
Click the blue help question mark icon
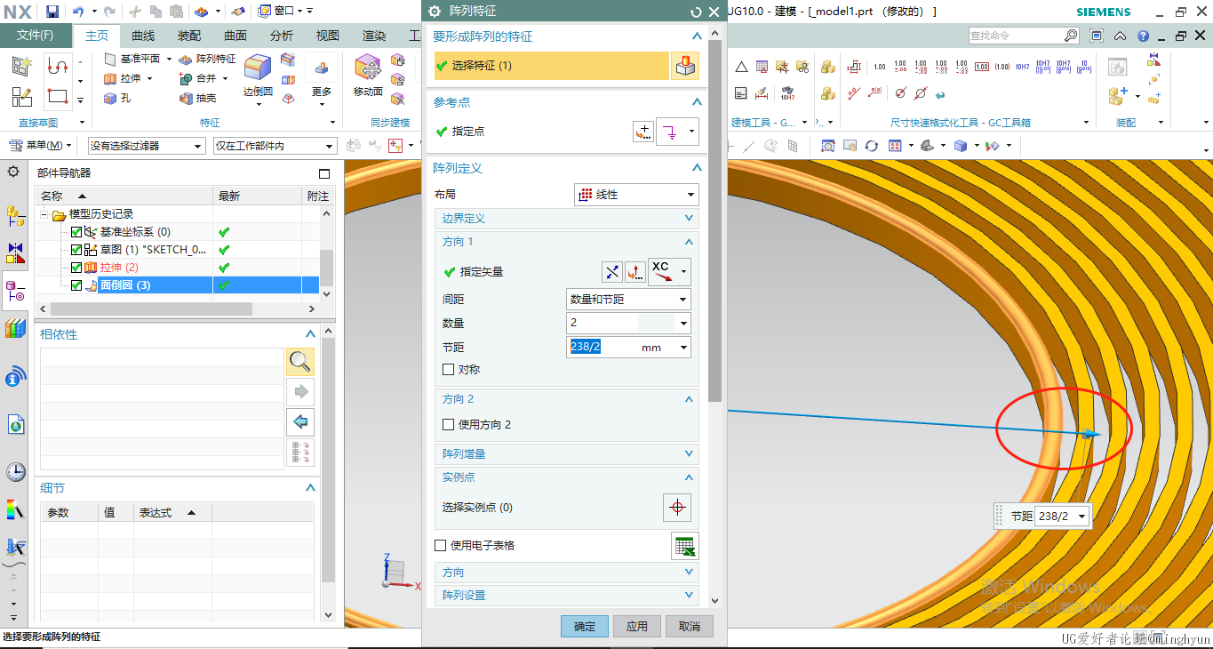(x=1143, y=36)
